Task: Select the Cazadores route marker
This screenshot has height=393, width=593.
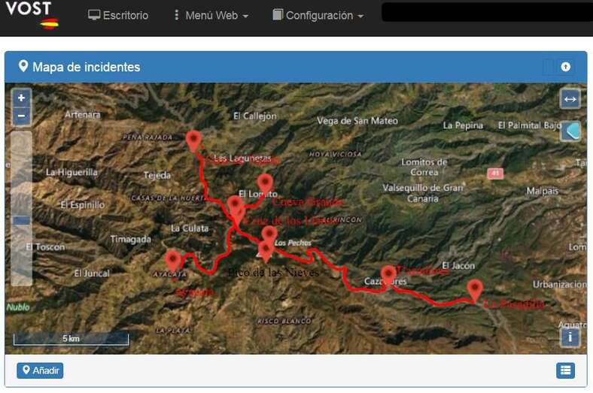Action: (x=388, y=277)
